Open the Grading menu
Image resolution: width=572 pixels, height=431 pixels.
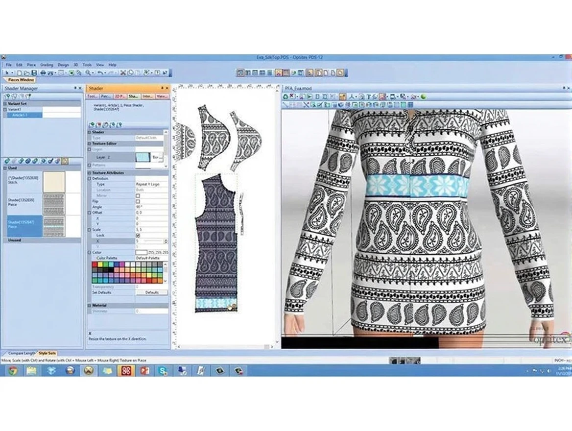[47, 65]
